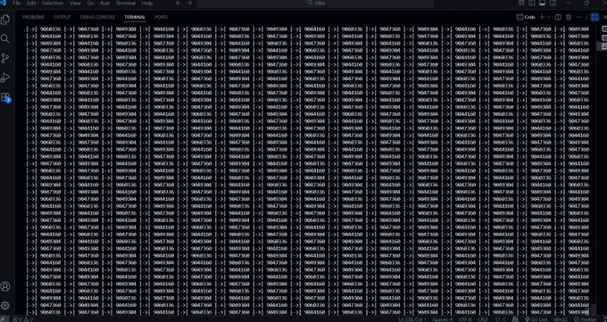Open the Accounts menu icon
This screenshot has height=322, width=607.
pos(5,286)
